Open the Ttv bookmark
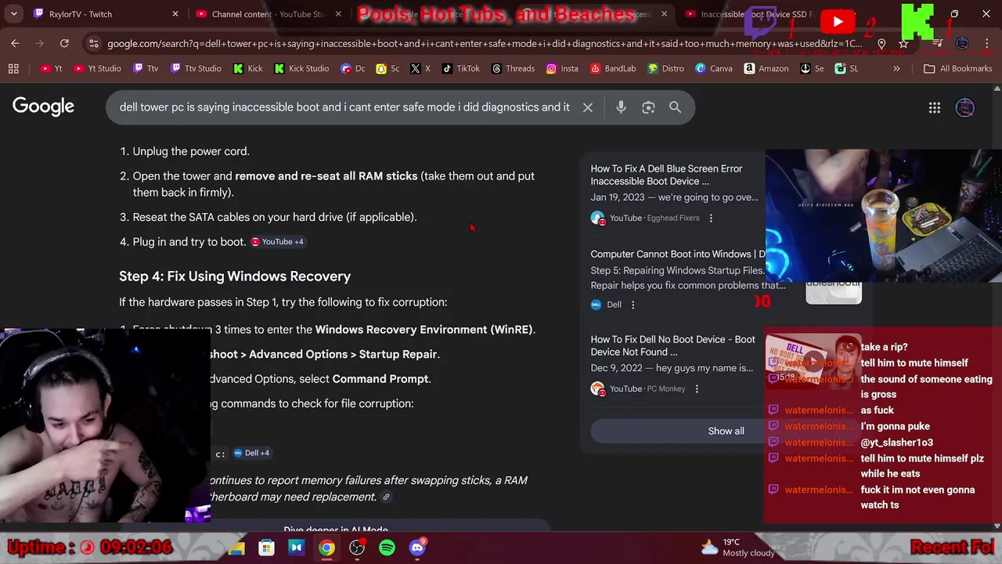Viewport: 1002px width, 564px height. click(x=146, y=69)
